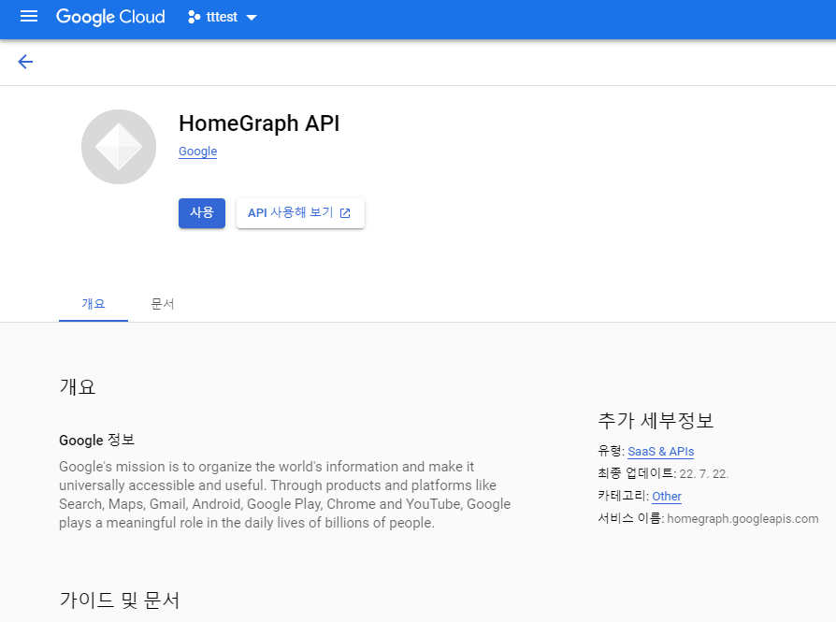Screen dimensions: 836x622
Task: Select the 개요 tab
Action: point(94,304)
